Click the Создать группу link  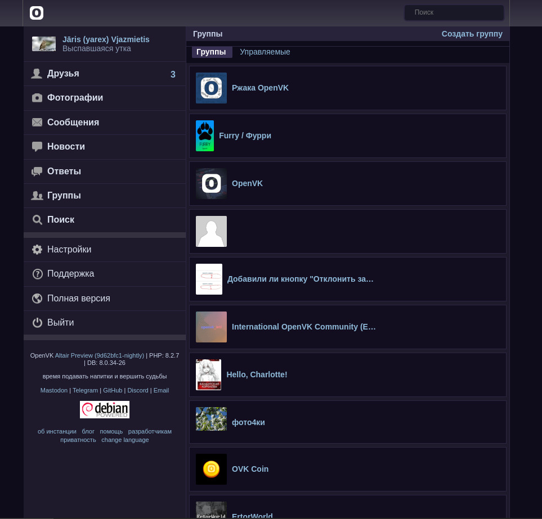point(472,34)
